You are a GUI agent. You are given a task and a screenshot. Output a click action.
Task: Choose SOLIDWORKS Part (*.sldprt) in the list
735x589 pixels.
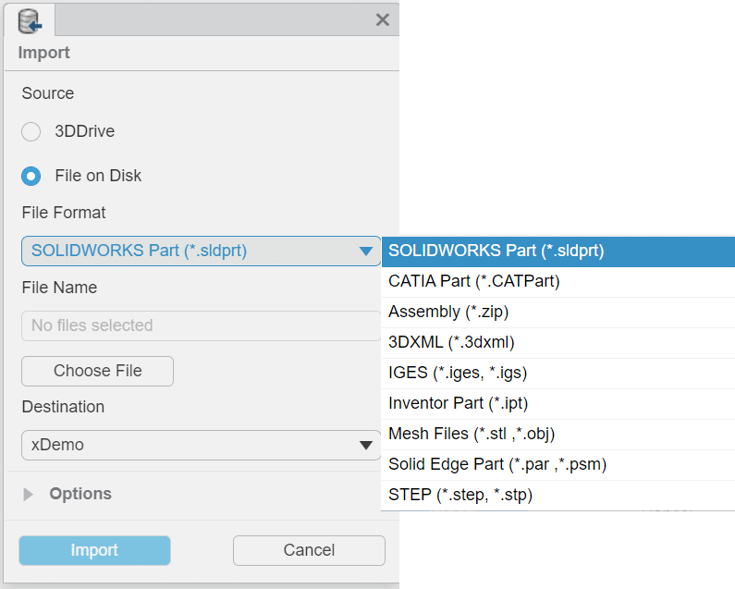(x=557, y=252)
